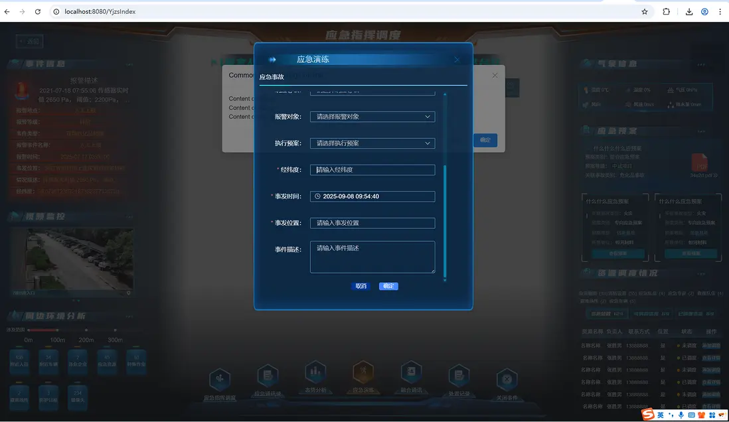Image resolution: width=729 pixels, height=422 pixels.
Task: Click the 涉急企业 tile
Action: click(78, 361)
